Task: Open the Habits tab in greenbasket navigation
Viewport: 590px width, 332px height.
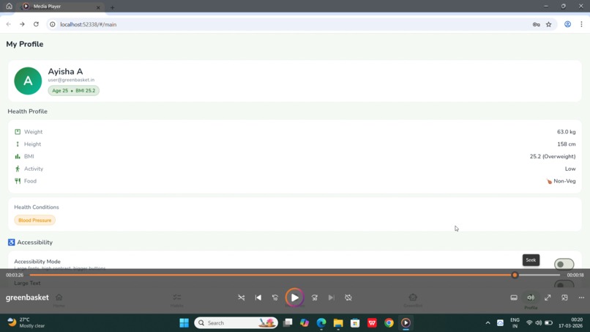Action: [x=177, y=300]
